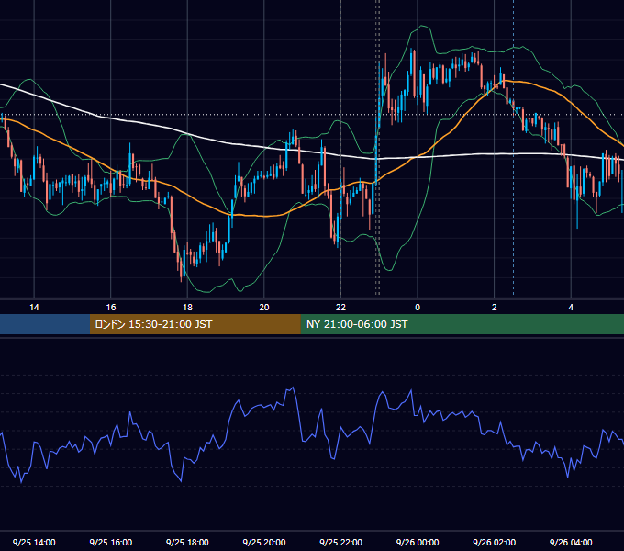Click the hour label 22 on the price chart axis

pos(340,308)
